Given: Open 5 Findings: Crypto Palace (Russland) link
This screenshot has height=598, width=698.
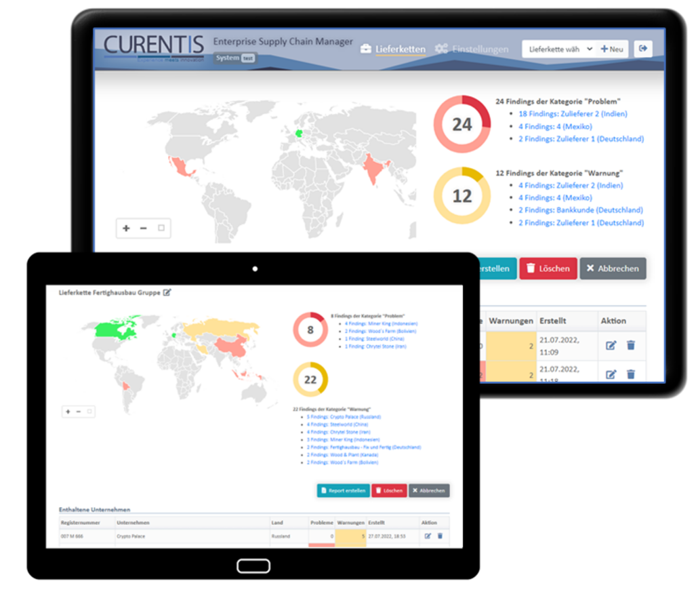Looking at the screenshot, I should 344,417.
